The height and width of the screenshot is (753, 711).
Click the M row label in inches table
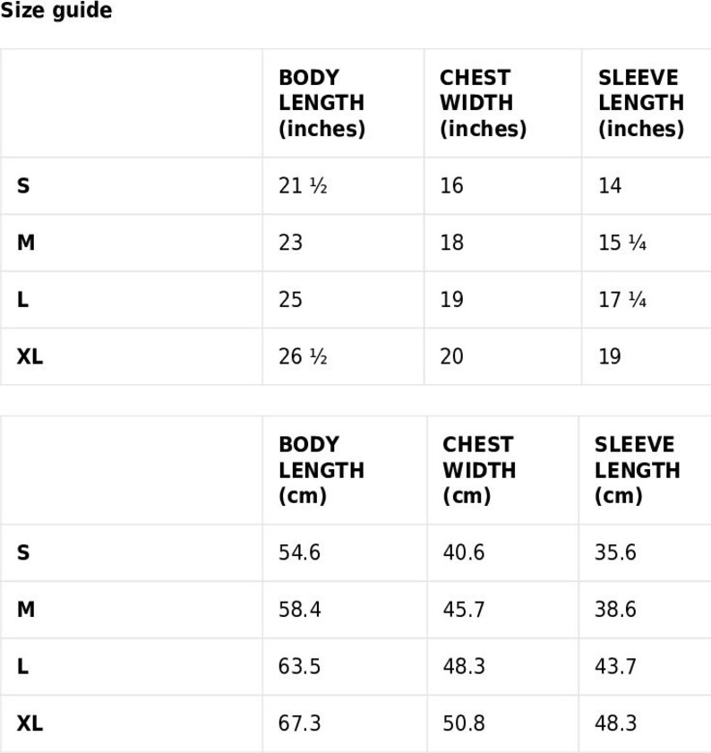click(26, 243)
